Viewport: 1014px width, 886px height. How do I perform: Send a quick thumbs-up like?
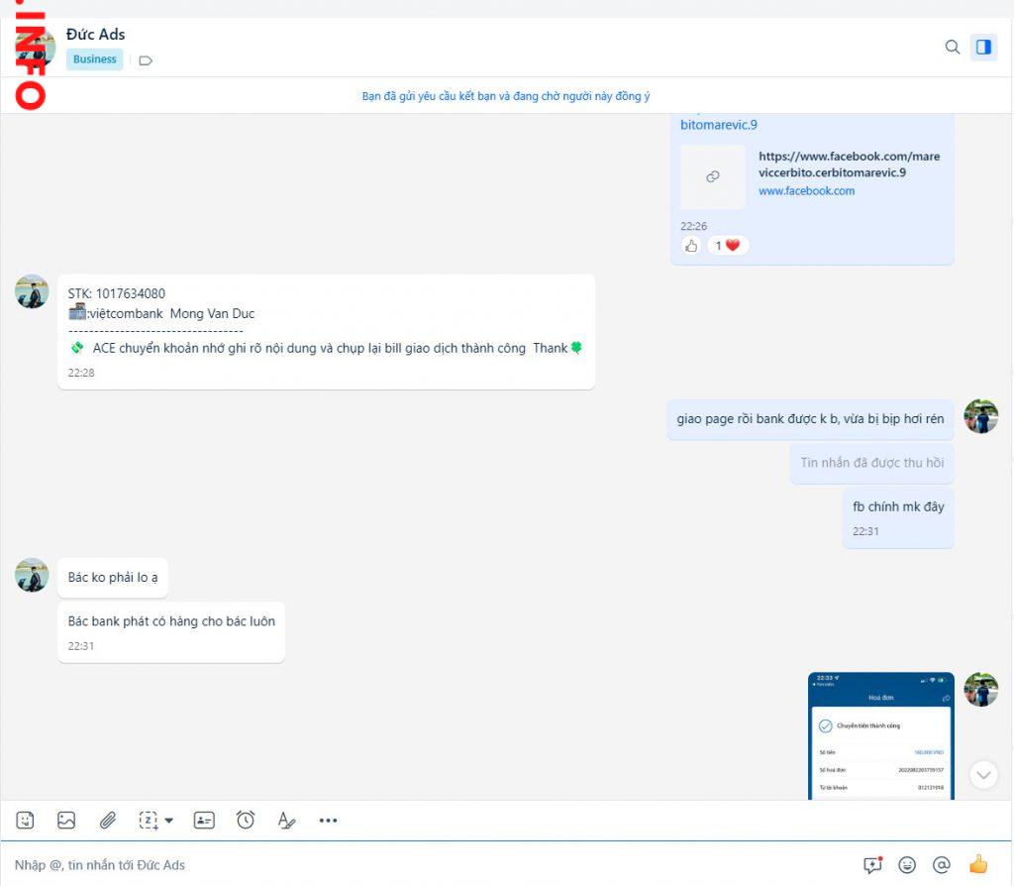click(978, 864)
